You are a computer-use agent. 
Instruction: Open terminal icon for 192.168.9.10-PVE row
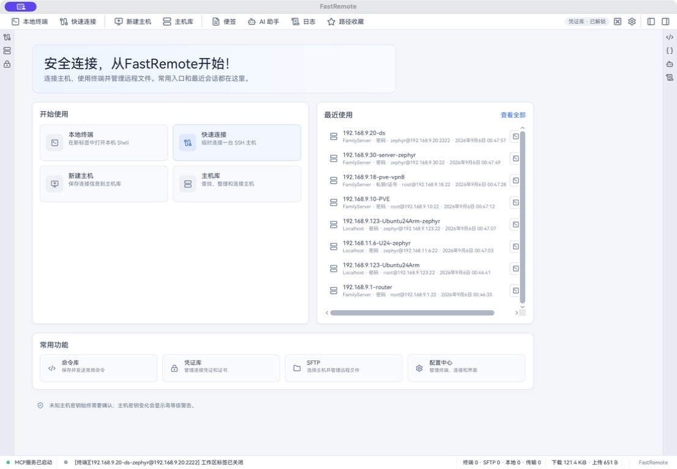coord(515,203)
